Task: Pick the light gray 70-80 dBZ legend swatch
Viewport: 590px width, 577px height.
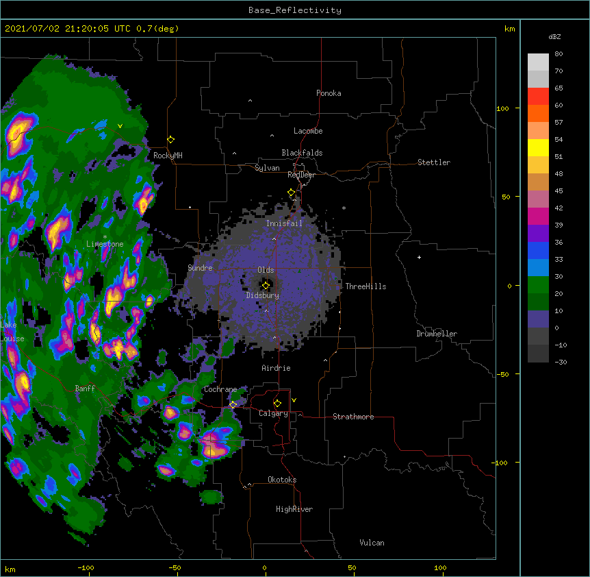Action: 538,62
